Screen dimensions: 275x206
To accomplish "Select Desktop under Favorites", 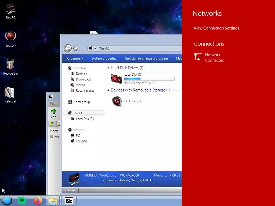I will coord(82,74).
